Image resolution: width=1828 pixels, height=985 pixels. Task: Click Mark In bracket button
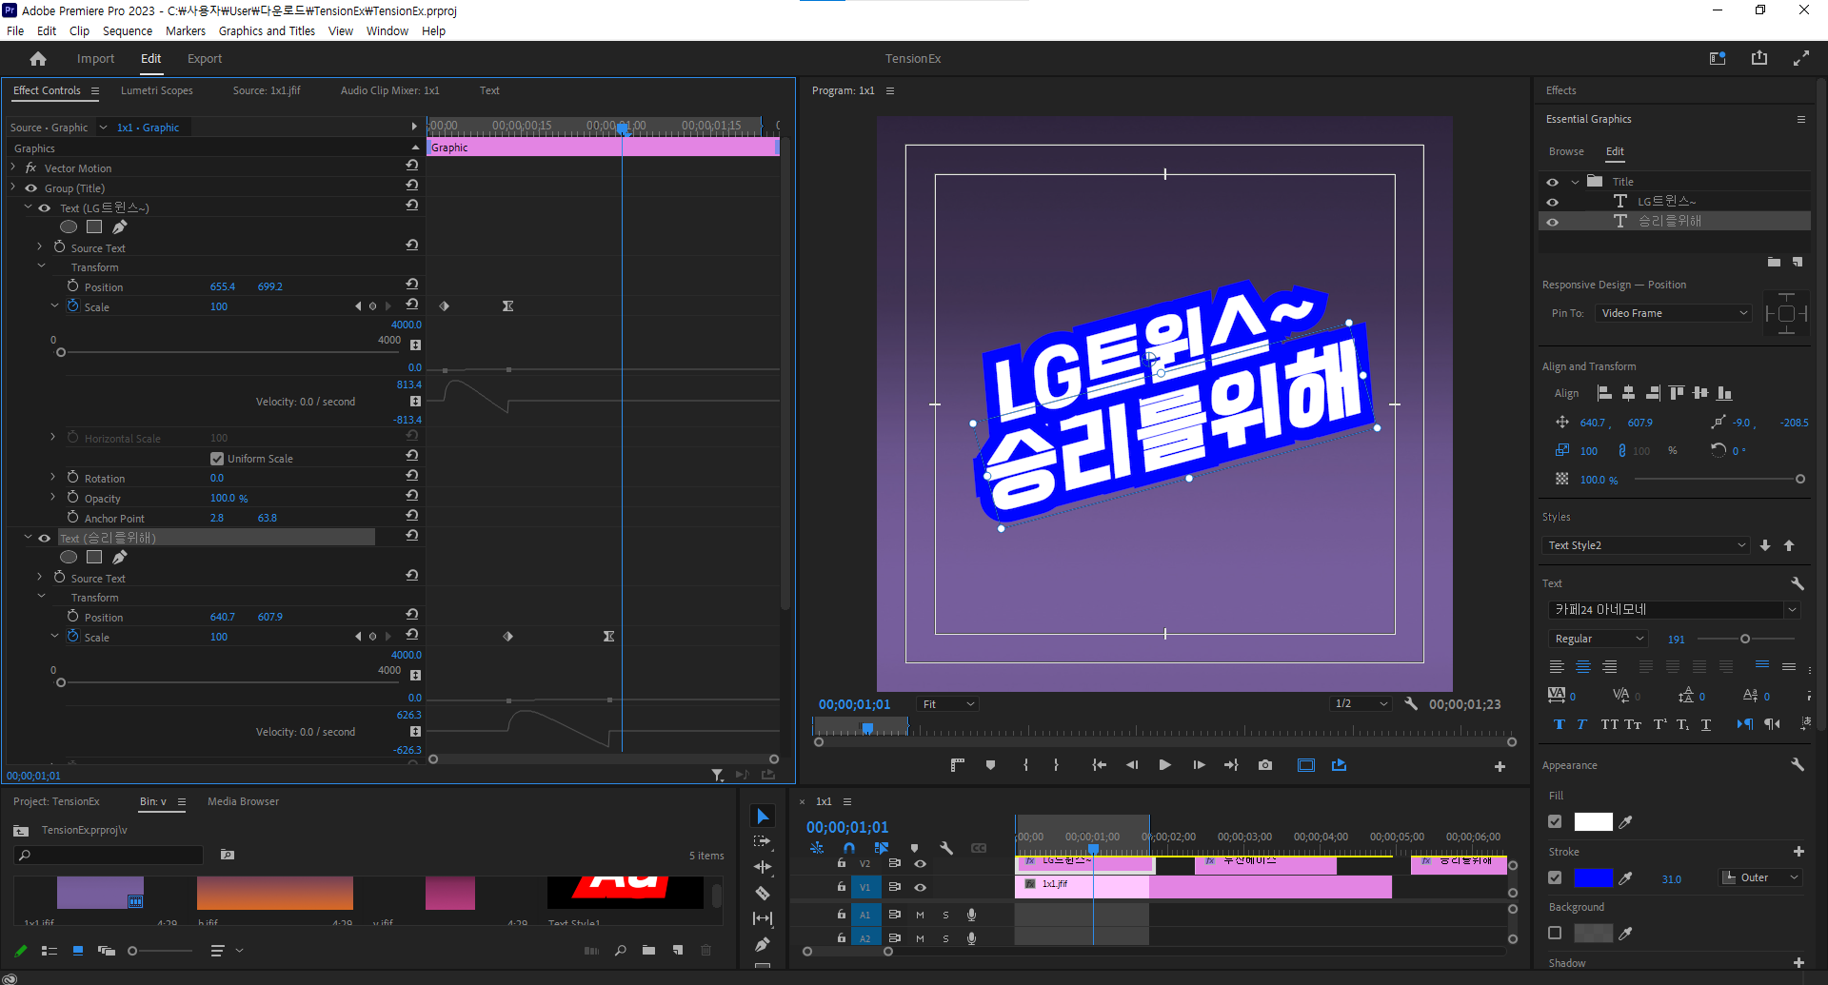1025,765
